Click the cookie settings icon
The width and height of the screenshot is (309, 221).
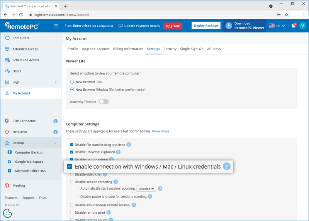coord(7,213)
